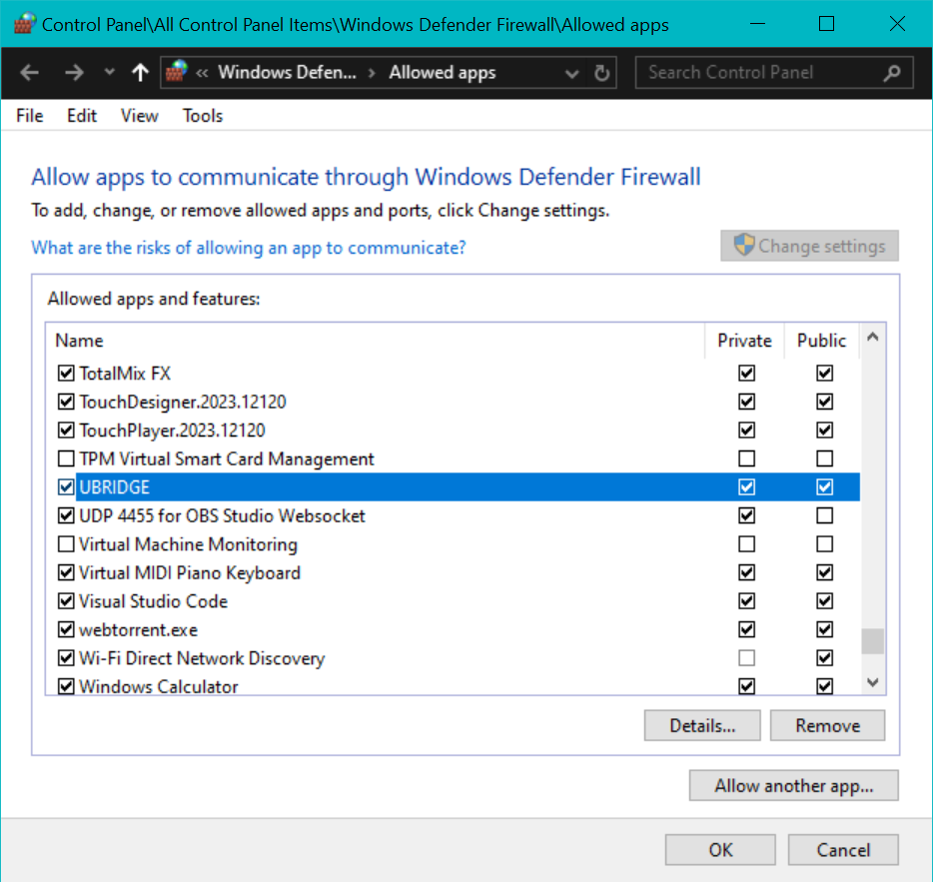Open the View menu
This screenshot has width=933, height=882.
click(139, 116)
